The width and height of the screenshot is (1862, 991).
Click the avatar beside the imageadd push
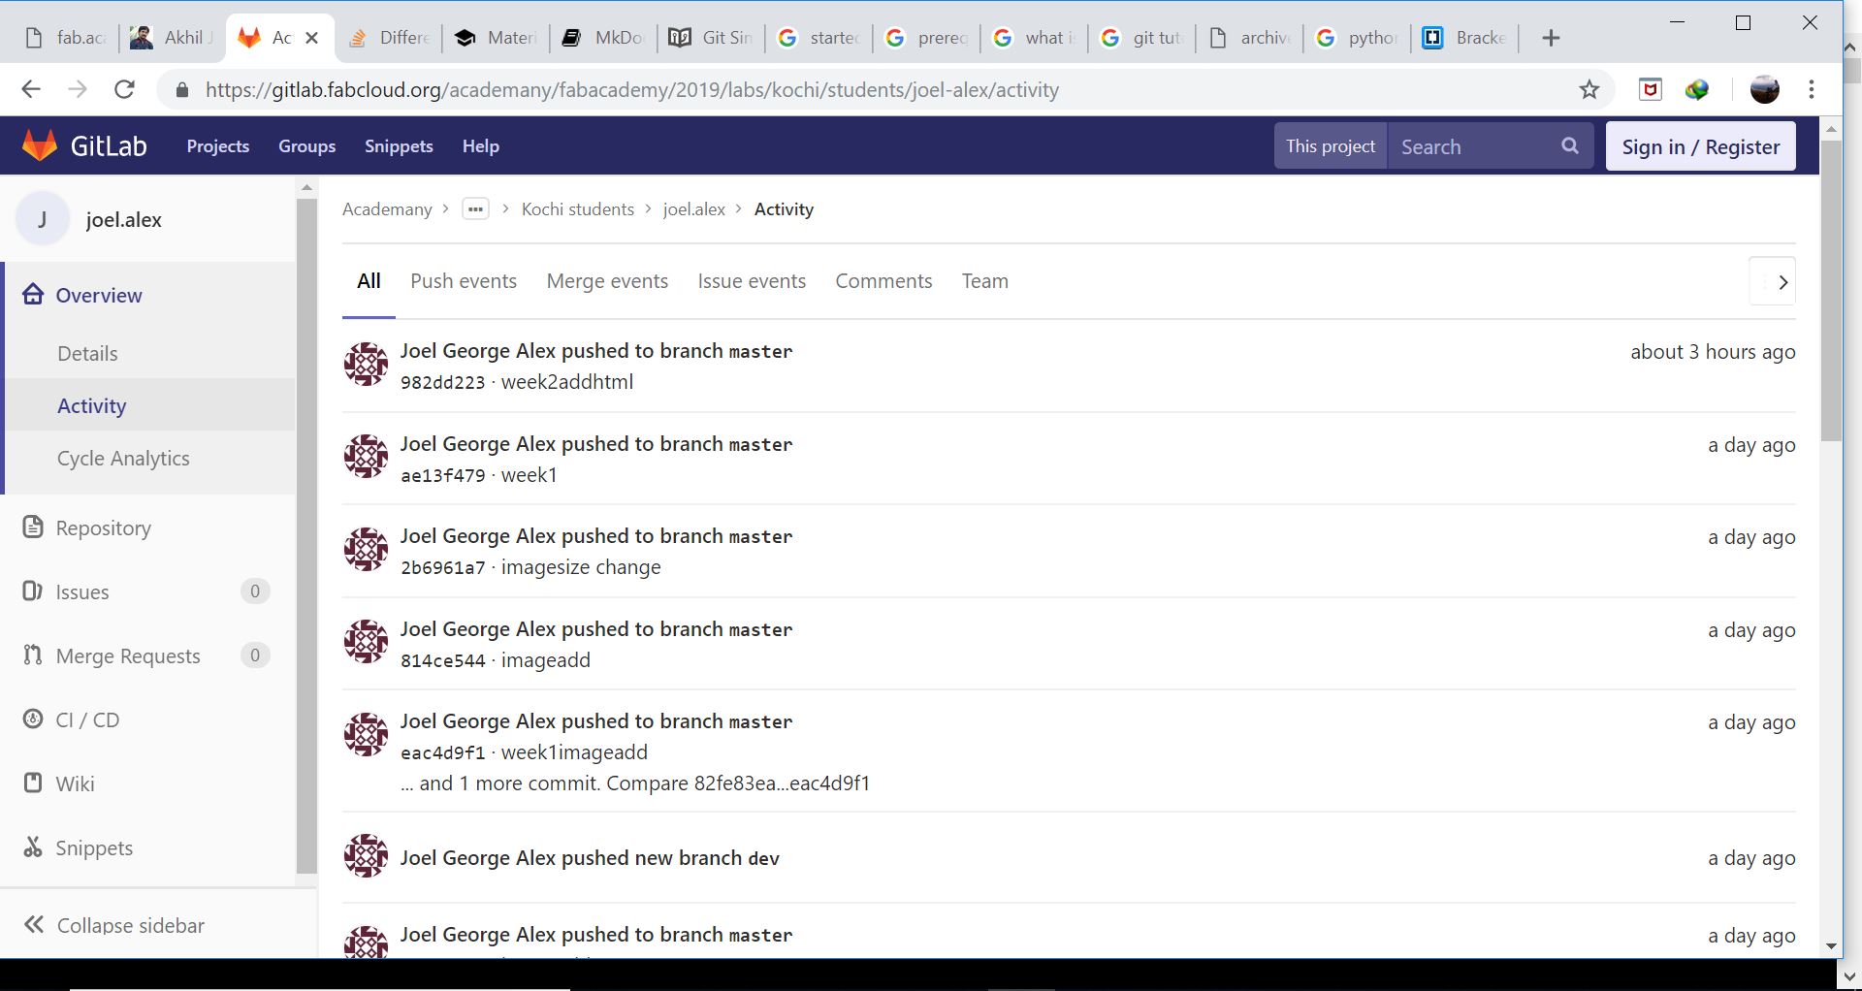[x=367, y=641]
